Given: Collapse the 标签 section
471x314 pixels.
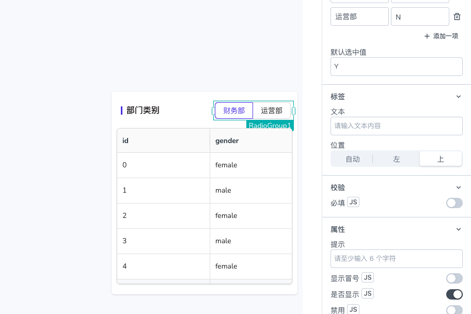Looking at the screenshot, I should click(x=459, y=97).
